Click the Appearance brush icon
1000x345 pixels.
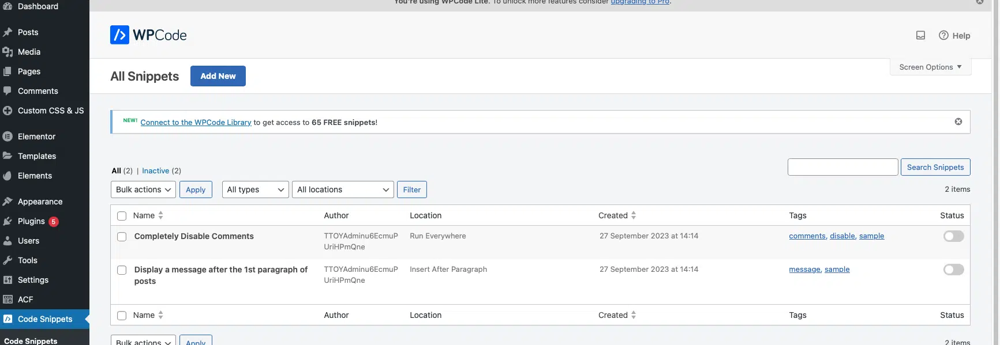coord(8,202)
